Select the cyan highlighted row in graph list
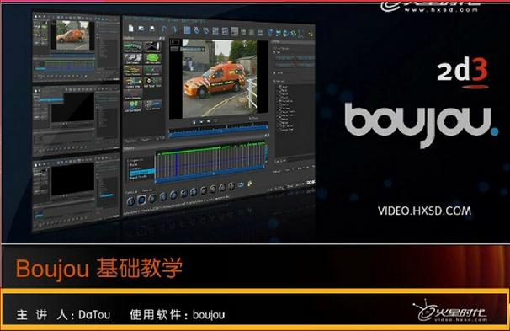 [x=141, y=172]
